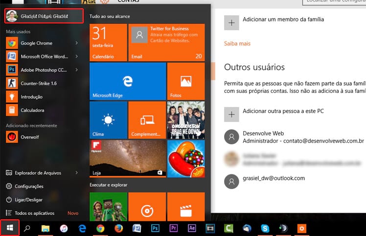Open the Clima weather tile

pyautogui.click(x=108, y=120)
